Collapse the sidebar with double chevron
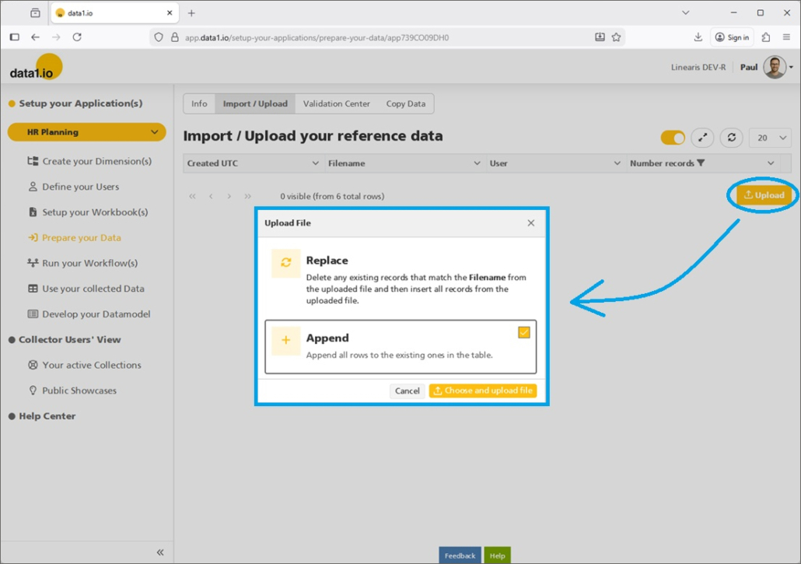 point(160,552)
